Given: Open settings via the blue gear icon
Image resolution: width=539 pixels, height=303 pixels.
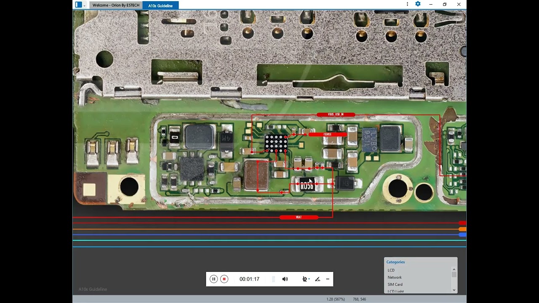Looking at the screenshot, I should [418, 4].
